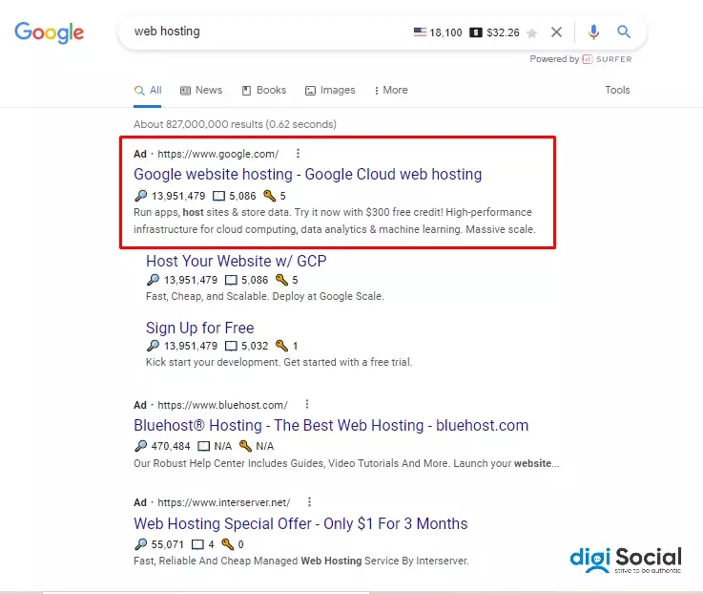Clear the search query with X

coord(556,32)
